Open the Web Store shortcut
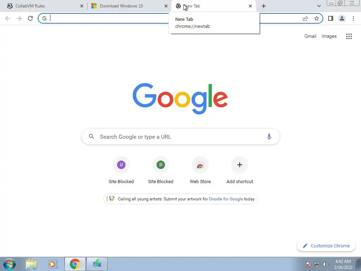361x271 pixels. [x=200, y=171]
